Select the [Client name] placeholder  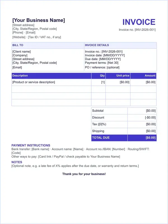tap(21, 52)
